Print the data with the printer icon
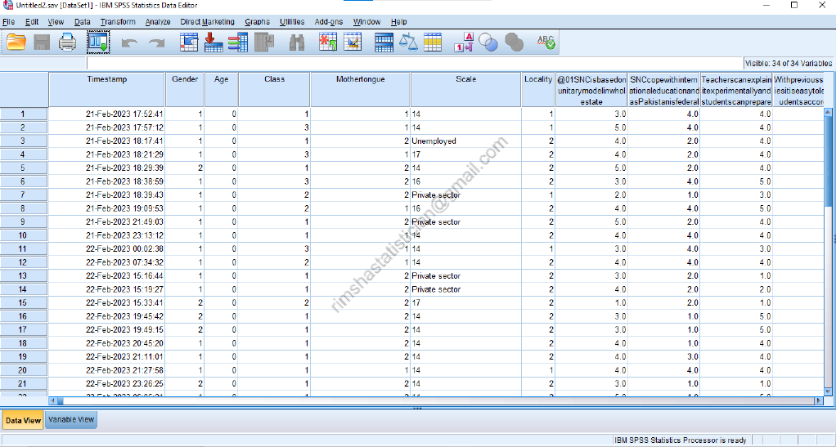The height and width of the screenshot is (447, 836). point(67,42)
